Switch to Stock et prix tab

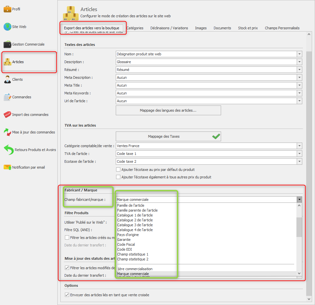[x=248, y=28]
